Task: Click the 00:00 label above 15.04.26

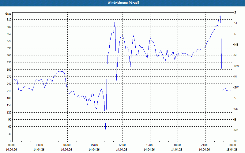Action: (x=232, y=145)
